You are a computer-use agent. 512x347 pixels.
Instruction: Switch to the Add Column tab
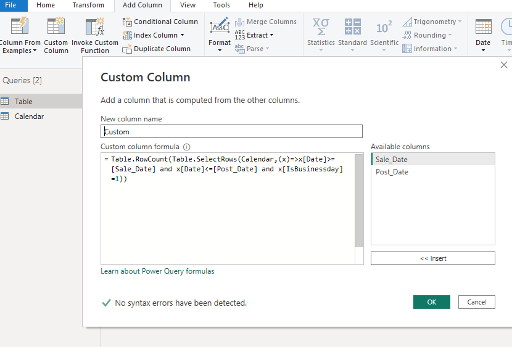(142, 5)
